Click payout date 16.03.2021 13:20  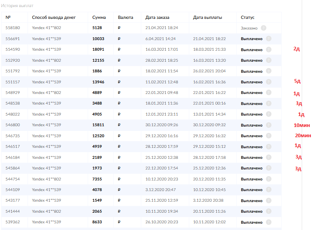[x=209, y=61]
